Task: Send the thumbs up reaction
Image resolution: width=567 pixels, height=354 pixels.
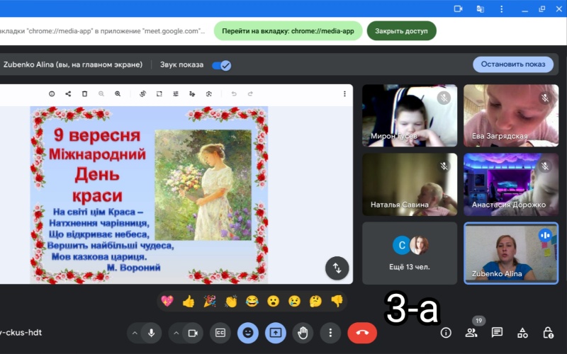Action: click(x=189, y=301)
